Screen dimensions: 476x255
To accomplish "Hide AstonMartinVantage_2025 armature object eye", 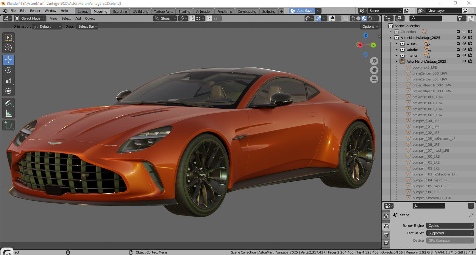I will click(x=464, y=61).
